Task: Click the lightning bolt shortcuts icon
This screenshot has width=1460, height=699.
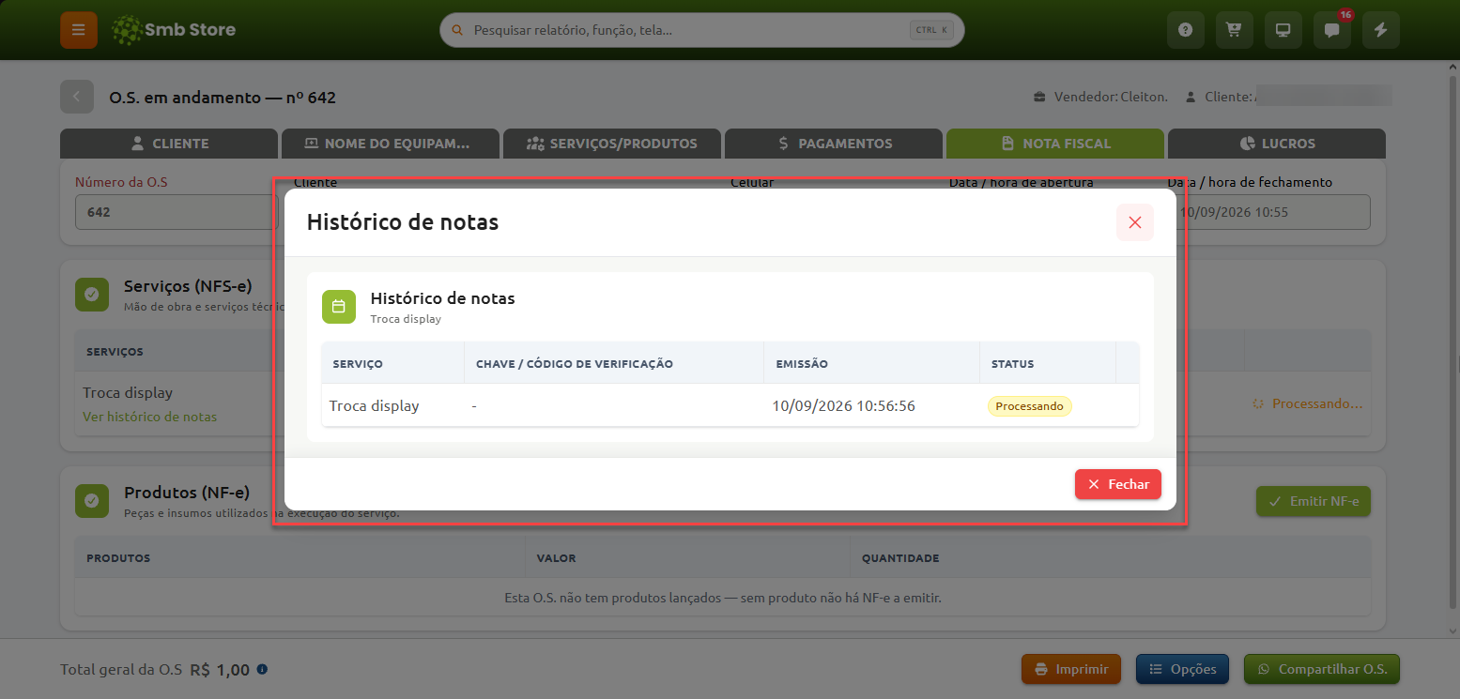Action: click(1380, 30)
